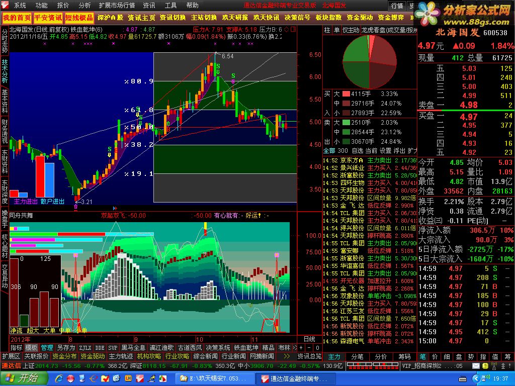515x386 pixels.
Task: Click the + zoom-in chart button
Action: (x=302, y=348)
